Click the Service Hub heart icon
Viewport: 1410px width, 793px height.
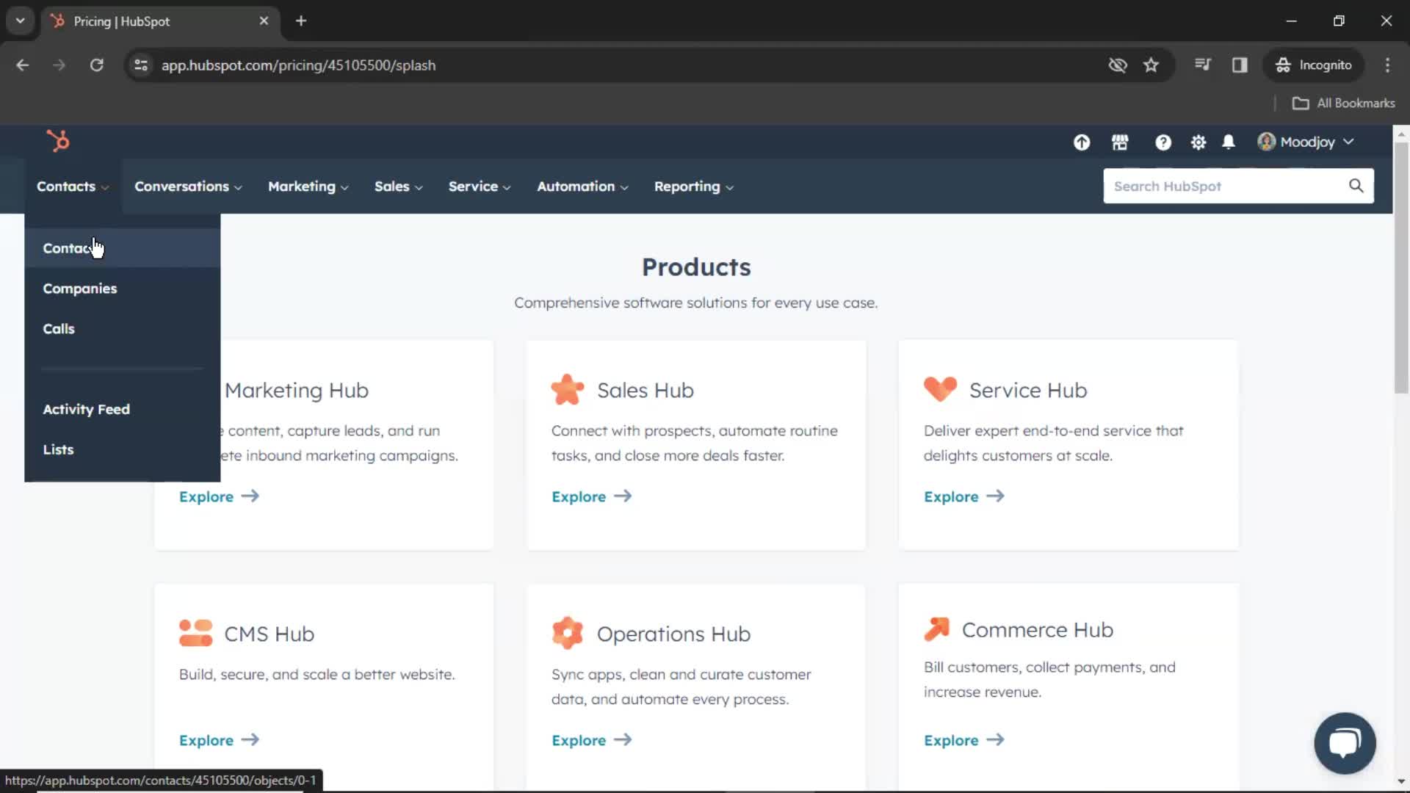click(940, 389)
